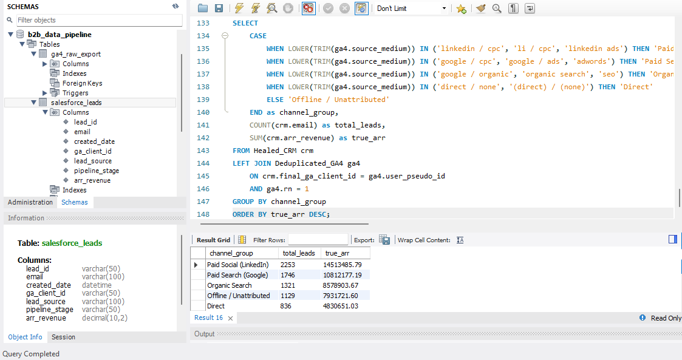Expand Columns under ga4_raw_export
The image size is (682, 360).
pyautogui.click(x=44, y=64)
